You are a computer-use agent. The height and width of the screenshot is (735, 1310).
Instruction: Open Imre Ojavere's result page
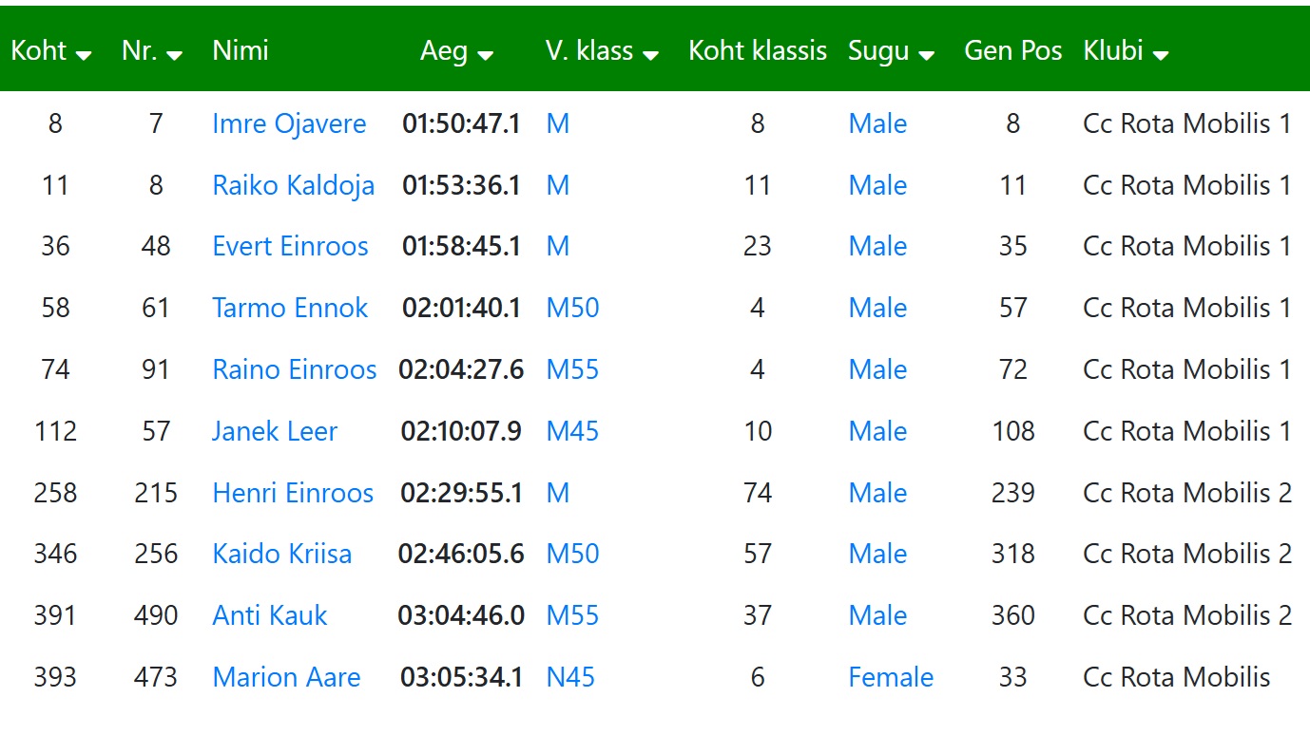tap(289, 123)
